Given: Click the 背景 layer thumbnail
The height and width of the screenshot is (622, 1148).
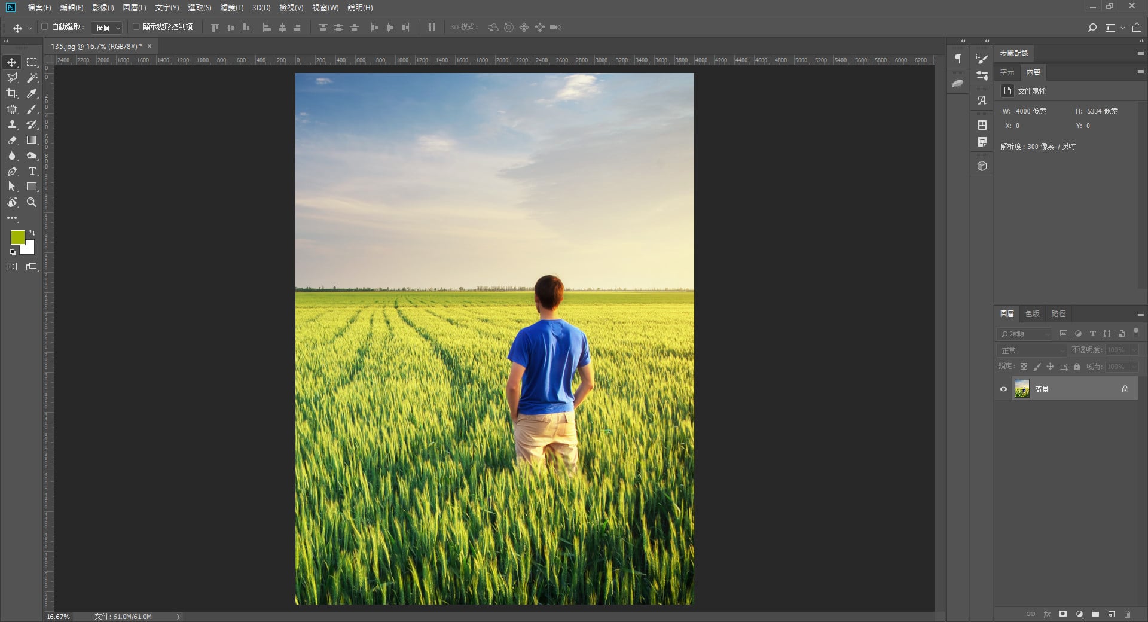Looking at the screenshot, I should tap(1022, 389).
